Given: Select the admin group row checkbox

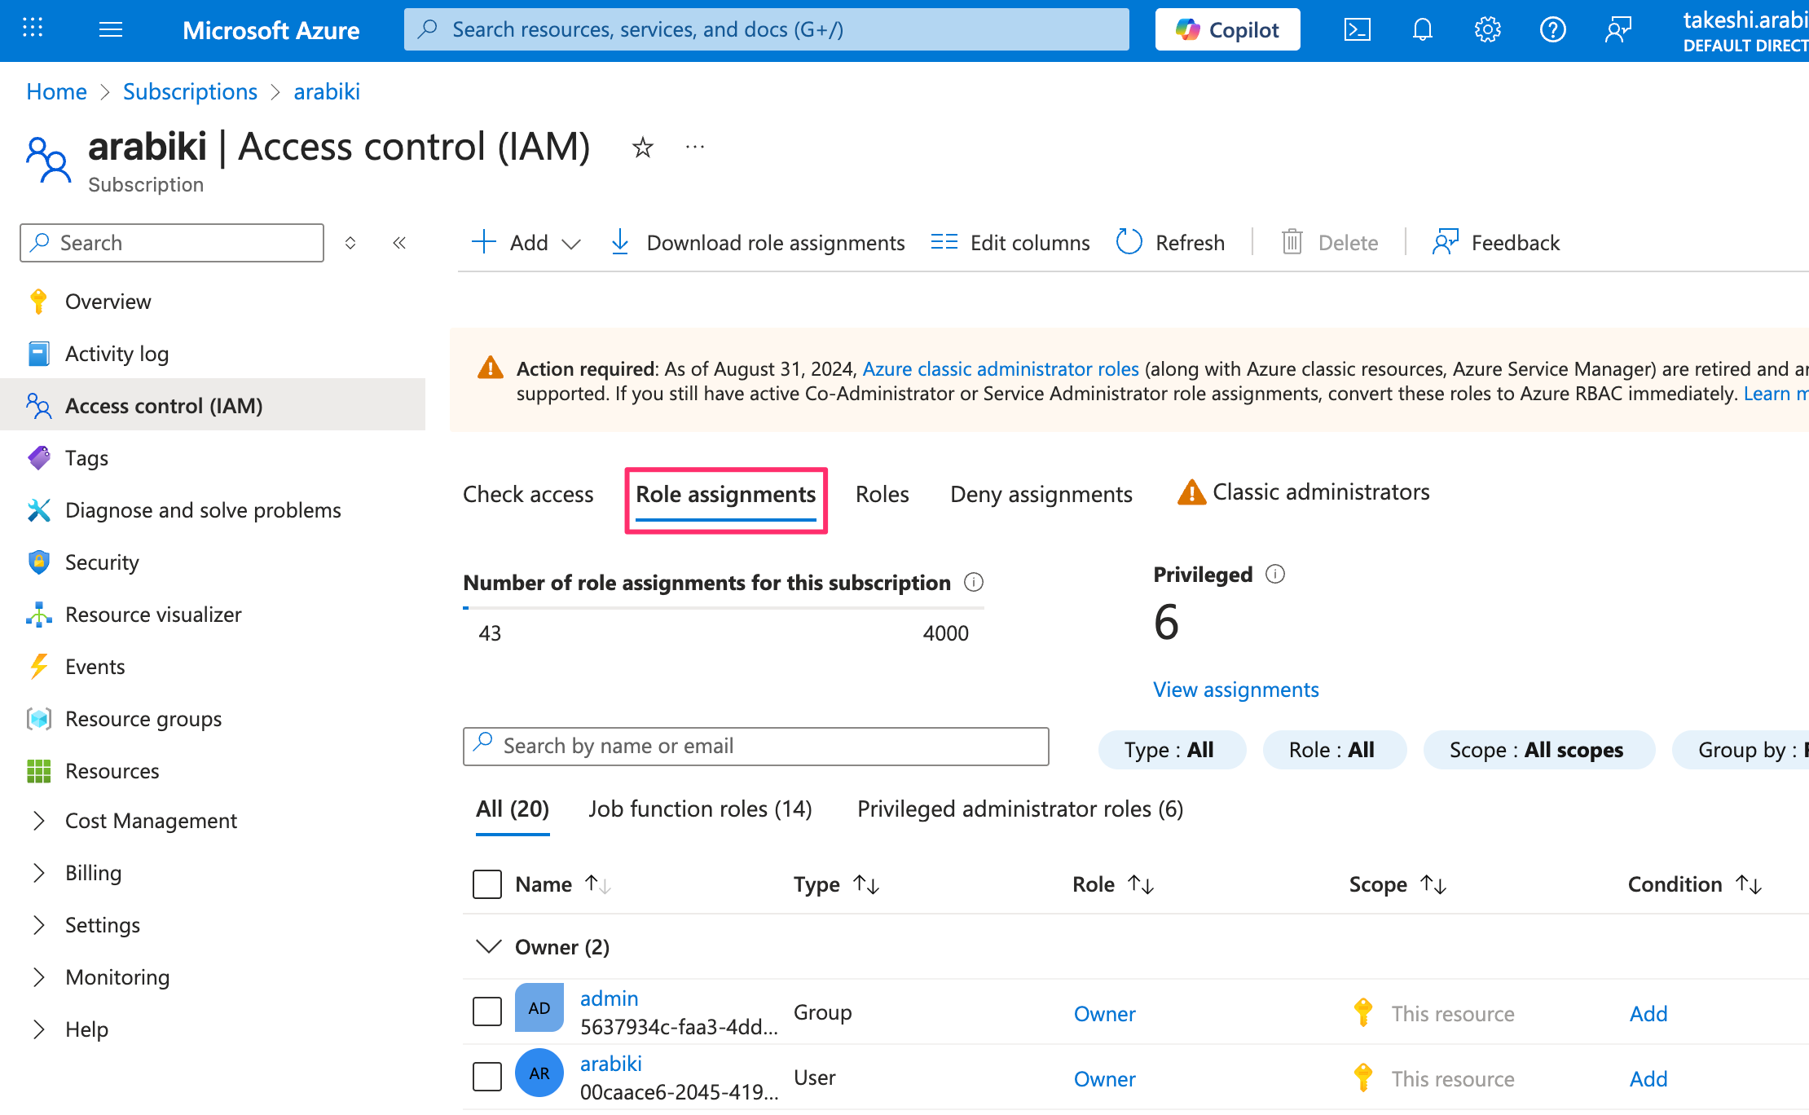Looking at the screenshot, I should [487, 1011].
